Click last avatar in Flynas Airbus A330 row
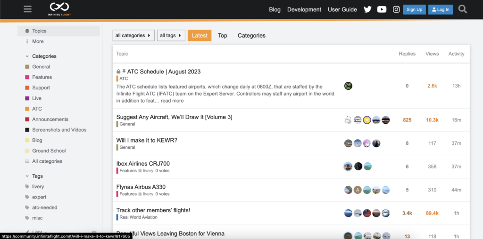The image size is (483, 239). (386, 190)
